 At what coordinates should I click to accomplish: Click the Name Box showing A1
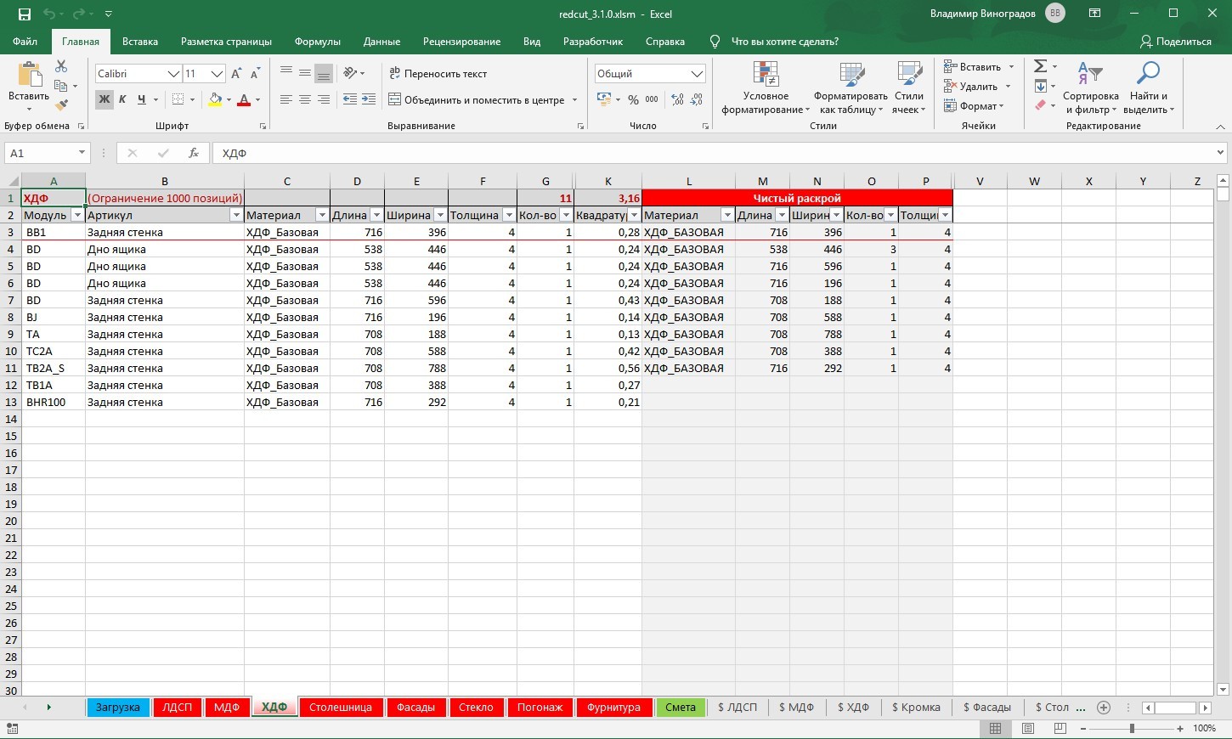pos(40,153)
